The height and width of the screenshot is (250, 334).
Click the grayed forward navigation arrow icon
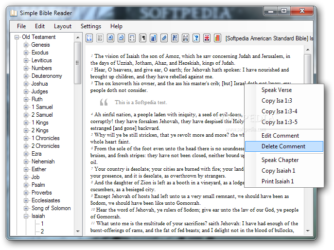click(100, 38)
